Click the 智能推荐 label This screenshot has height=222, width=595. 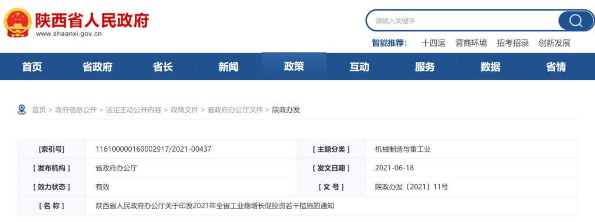[389, 43]
